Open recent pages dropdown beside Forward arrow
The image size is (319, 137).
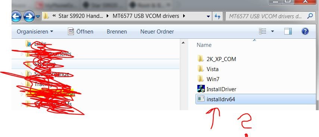point(38,16)
